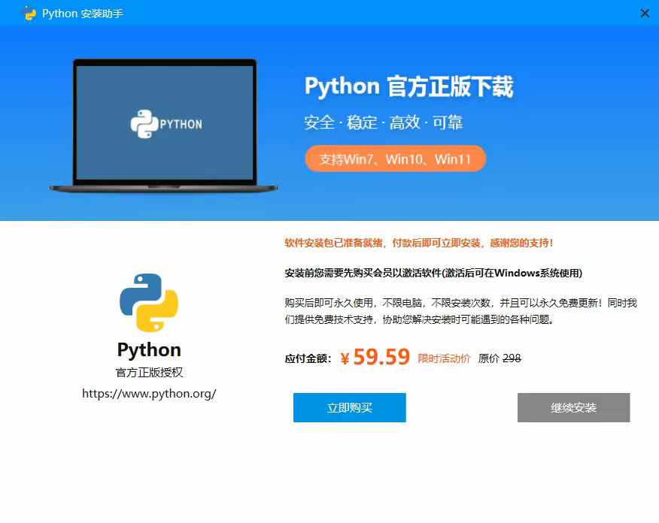The image size is (659, 523).
Task: Click the strikethrough 原价 298 text
Action: tap(500, 358)
